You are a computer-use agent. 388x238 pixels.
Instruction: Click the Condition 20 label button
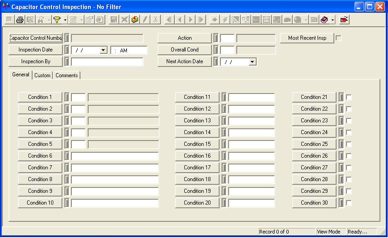[197, 203]
